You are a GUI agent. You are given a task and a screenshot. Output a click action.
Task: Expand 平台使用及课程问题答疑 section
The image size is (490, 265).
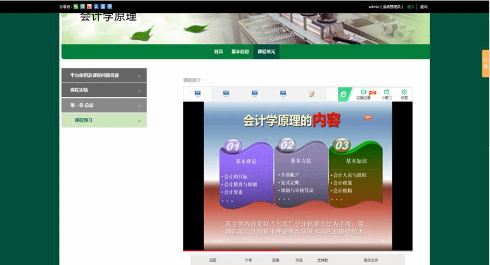(104, 75)
